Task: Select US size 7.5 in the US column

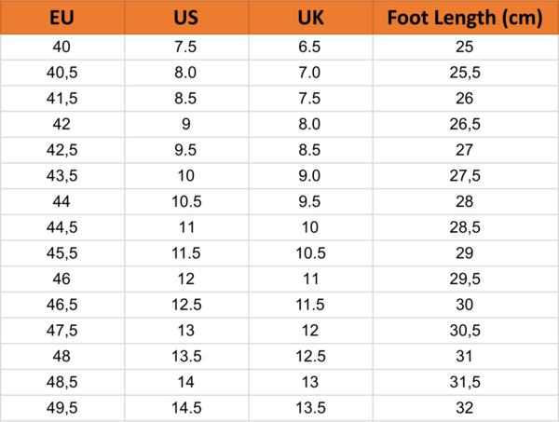Action: click(185, 46)
